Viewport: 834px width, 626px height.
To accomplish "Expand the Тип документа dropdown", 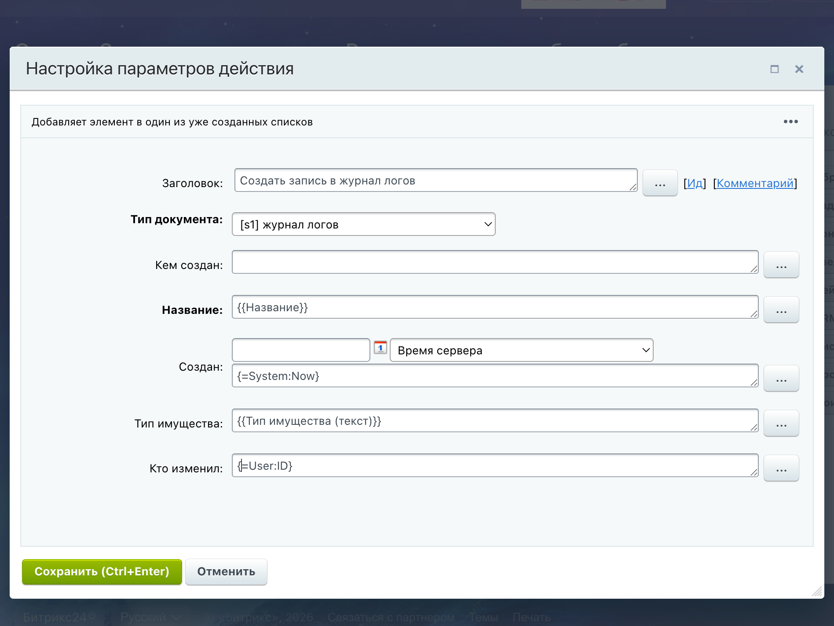I will [x=363, y=225].
